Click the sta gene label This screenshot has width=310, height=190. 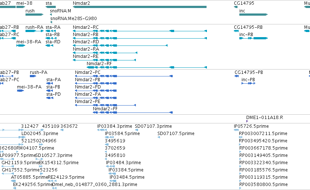pos(49,3)
